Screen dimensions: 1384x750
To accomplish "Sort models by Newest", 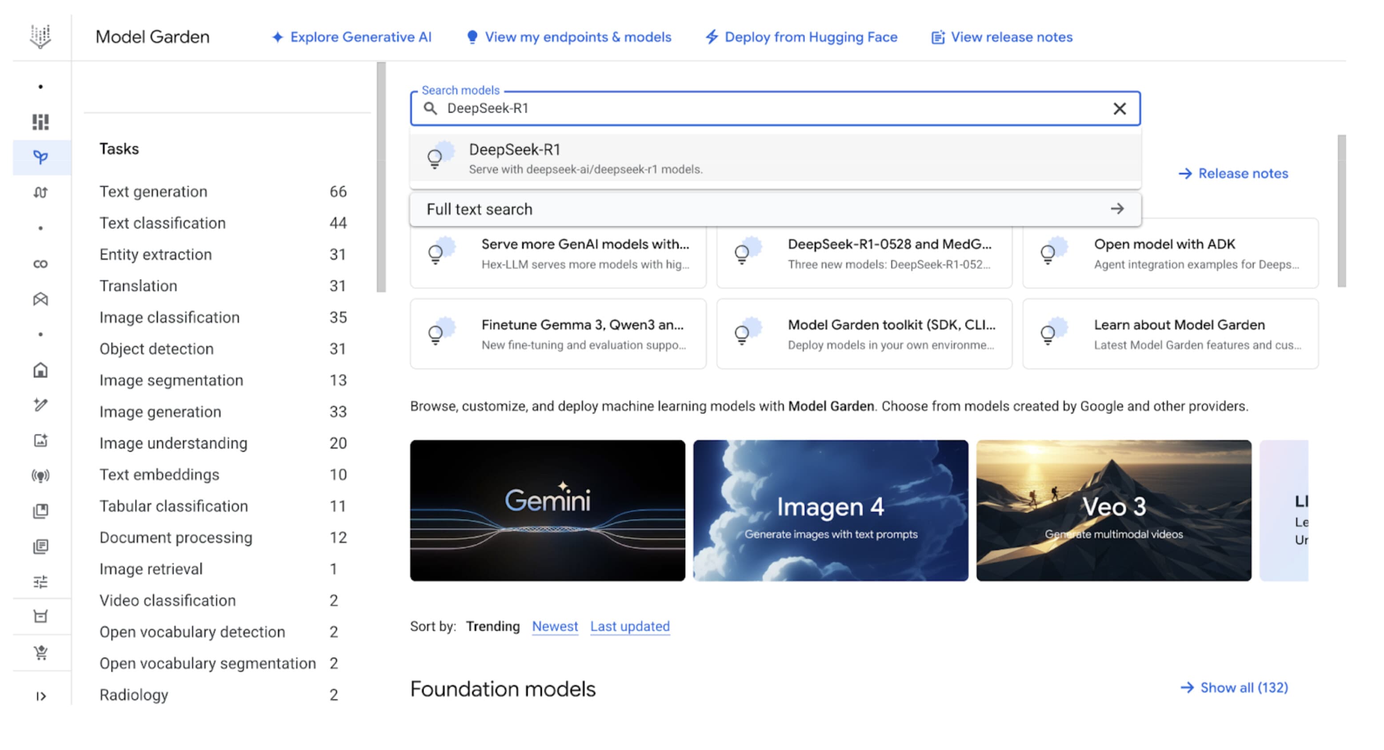I will (555, 626).
